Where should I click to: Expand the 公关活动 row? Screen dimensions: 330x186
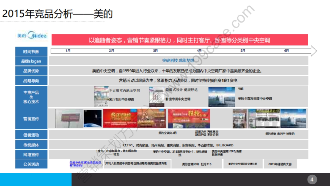click(31, 164)
